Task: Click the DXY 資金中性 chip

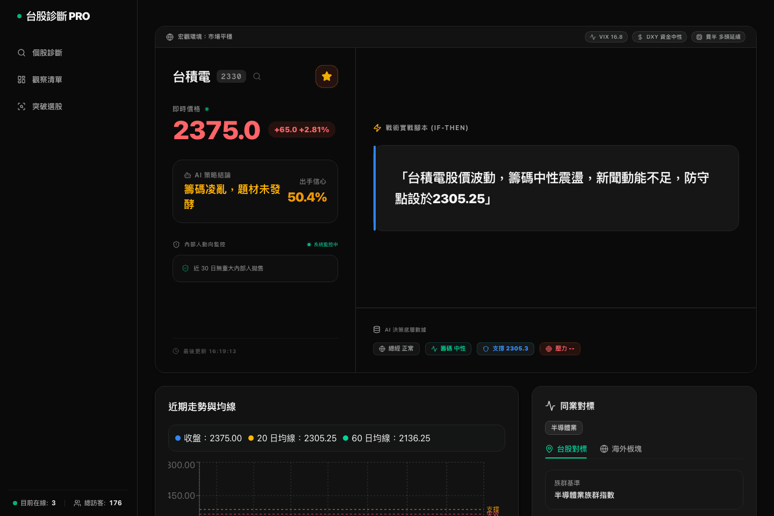Action: coord(660,37)
